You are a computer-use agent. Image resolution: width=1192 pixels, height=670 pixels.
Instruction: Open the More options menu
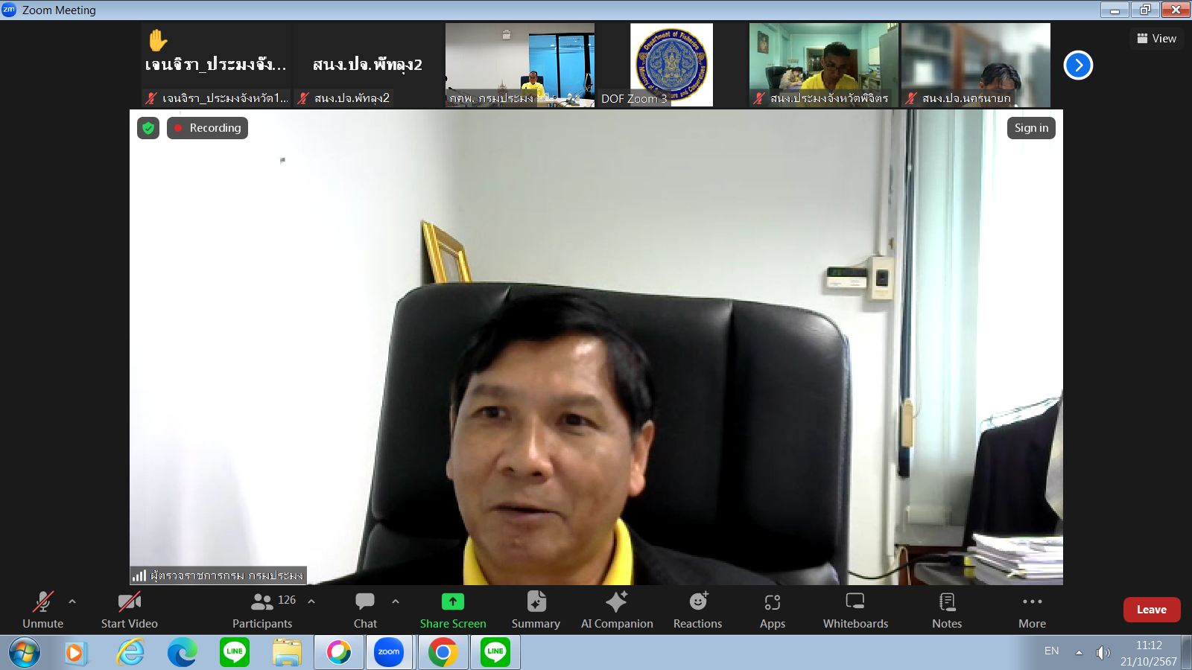tap(1033, 610)
